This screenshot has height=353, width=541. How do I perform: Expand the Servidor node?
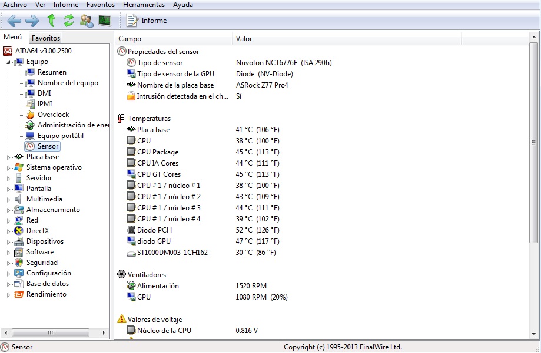click(9, 179)
